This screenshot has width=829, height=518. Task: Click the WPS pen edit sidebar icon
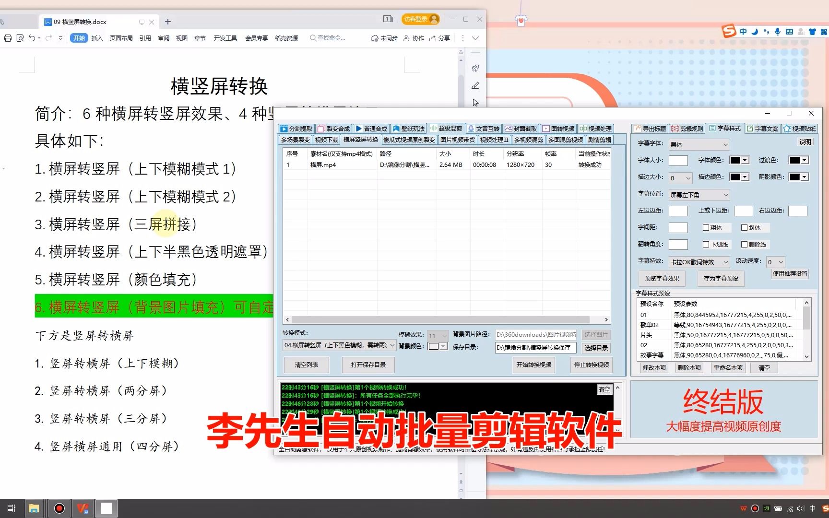tap(475, 85)
